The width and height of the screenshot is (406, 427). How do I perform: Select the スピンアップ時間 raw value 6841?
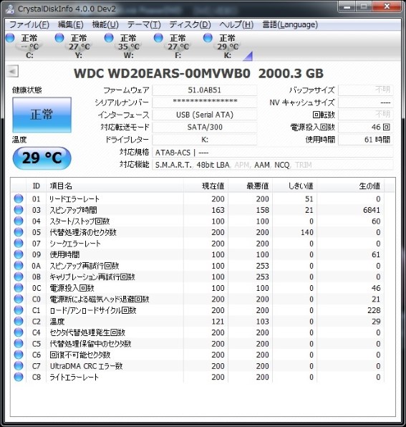click(x=372, y=210)
